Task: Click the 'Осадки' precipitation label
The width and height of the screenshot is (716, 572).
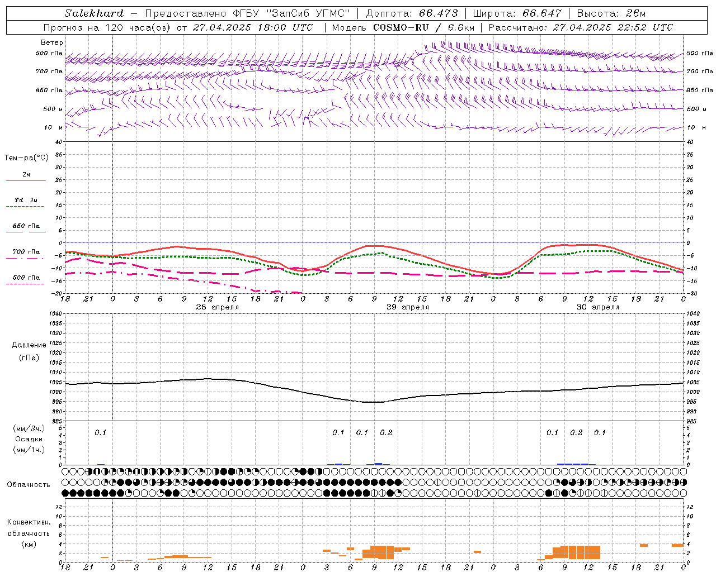Action: (29, 439)
